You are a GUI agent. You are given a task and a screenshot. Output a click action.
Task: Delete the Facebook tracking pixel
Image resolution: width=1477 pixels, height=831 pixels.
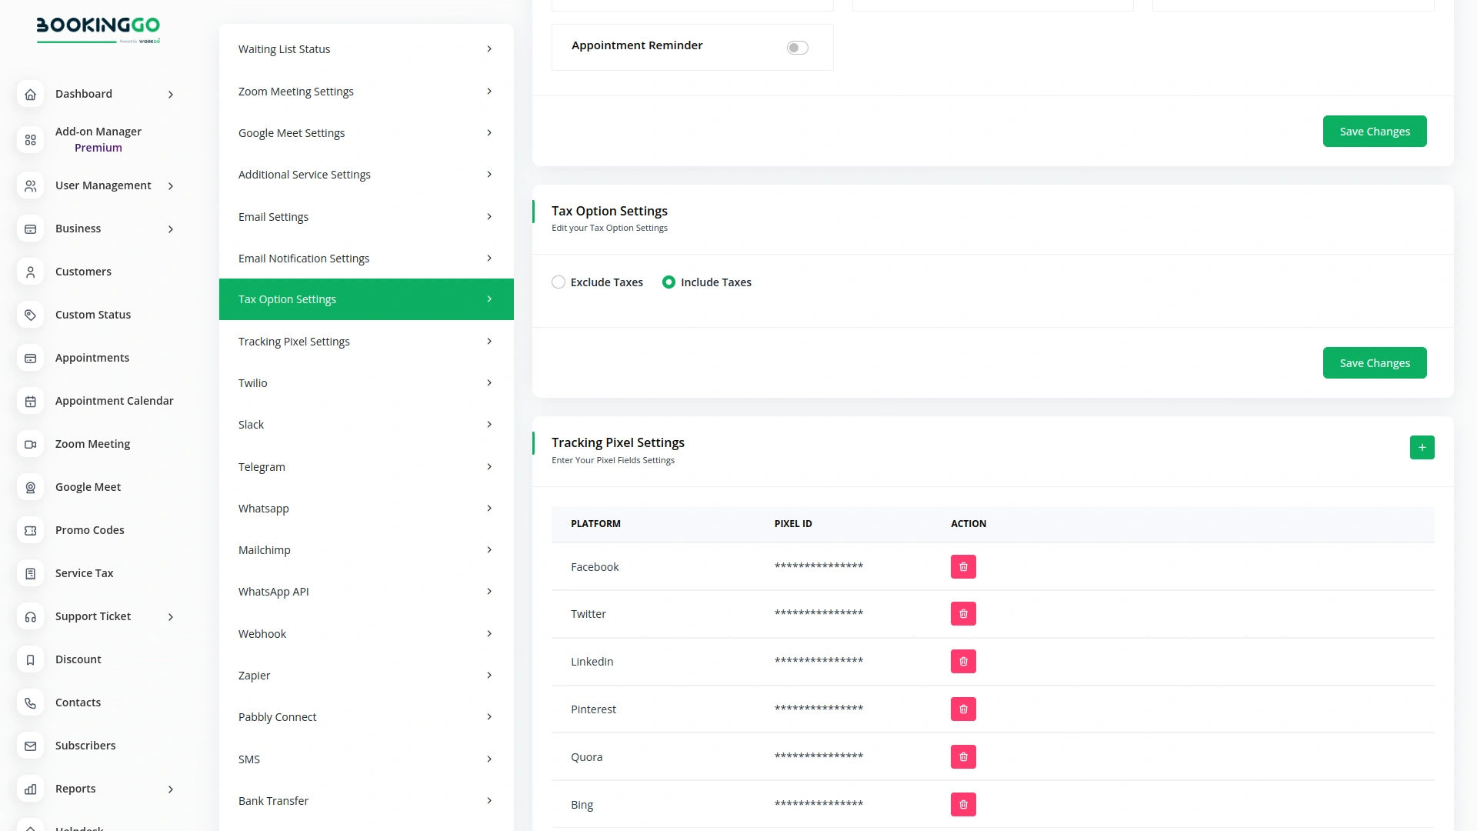pyautogui.click(x=963, y=566)
